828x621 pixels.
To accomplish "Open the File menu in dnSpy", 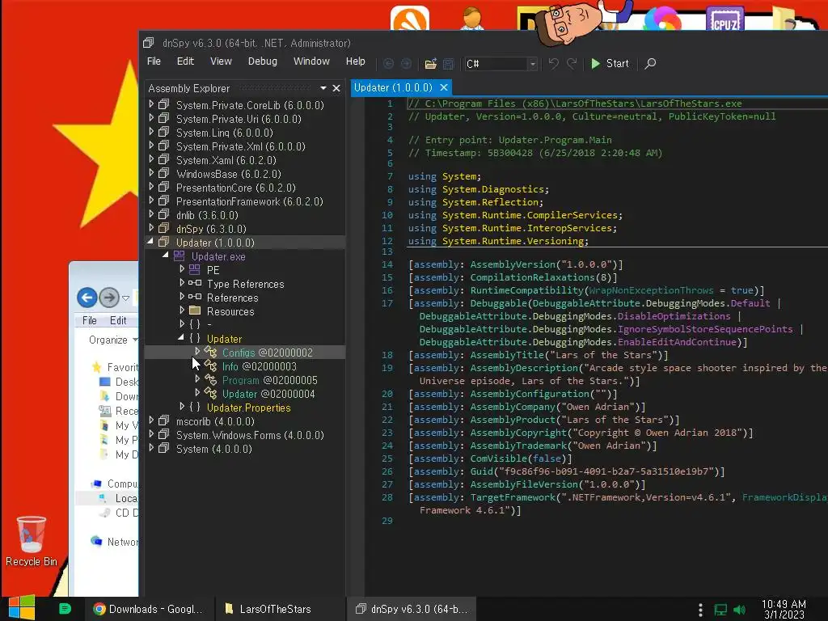I will [x=154, y=61].
